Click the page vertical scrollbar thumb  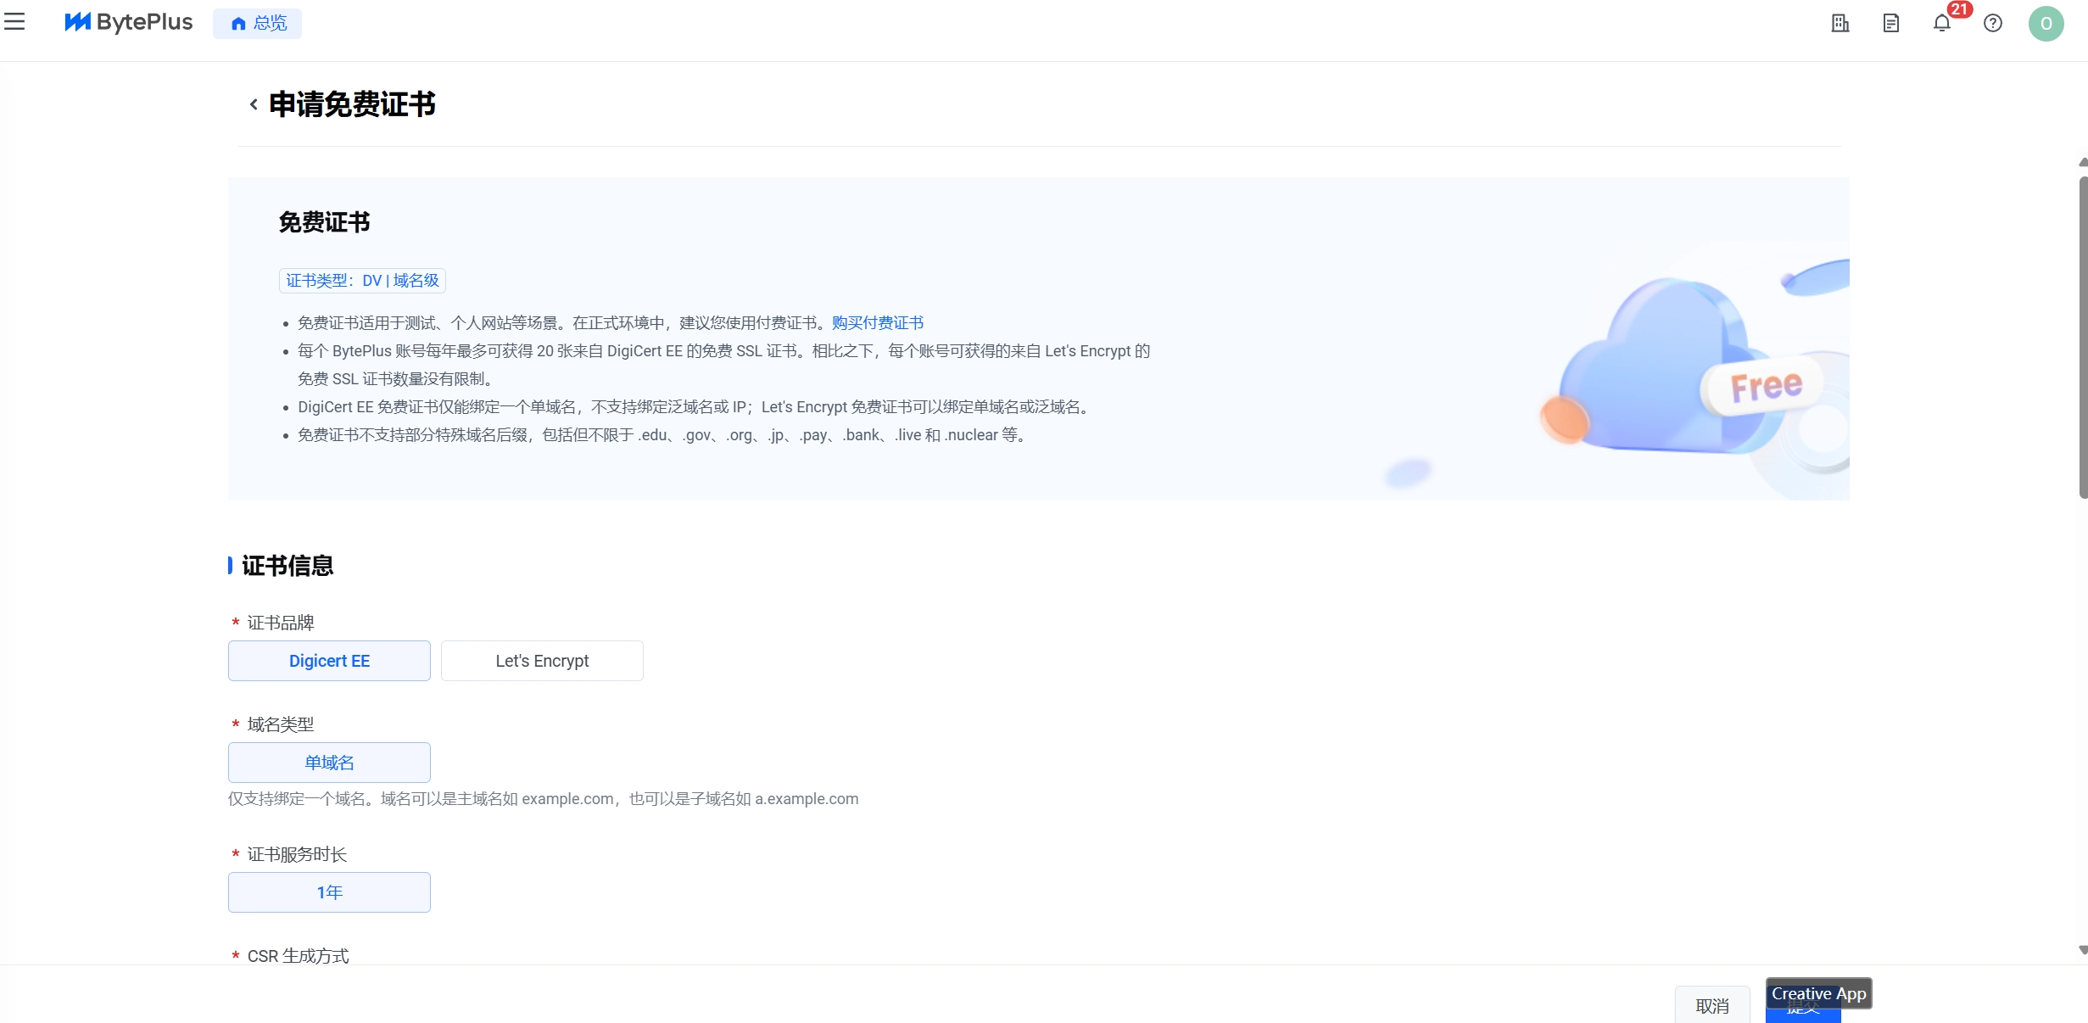click(2083, 338)
